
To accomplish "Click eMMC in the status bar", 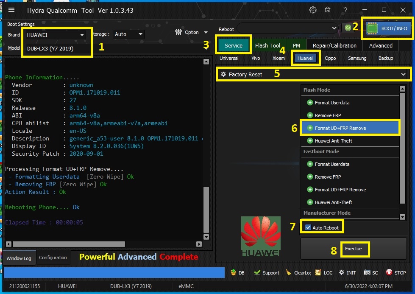I will click(x=186, y=286).
